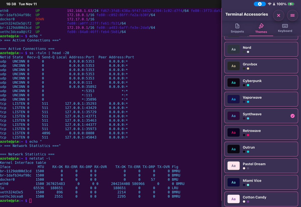Click the veth324d3e5 netstat row name

point(12,192)
